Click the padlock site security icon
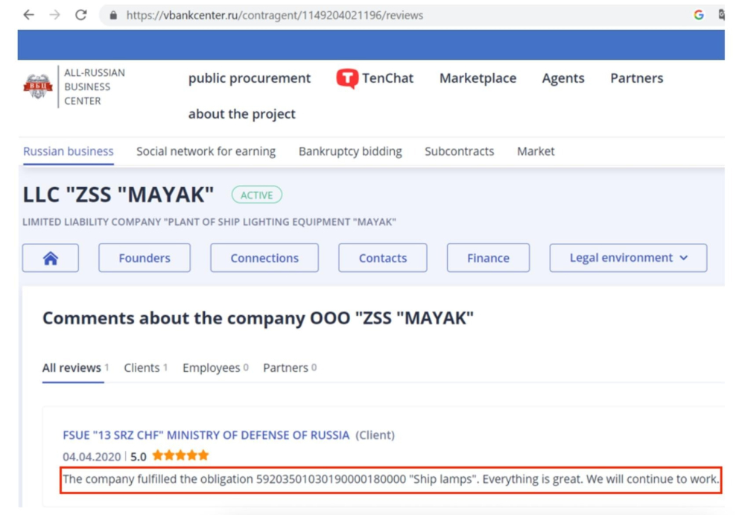745x515 pixels. [x=113, y=15]
